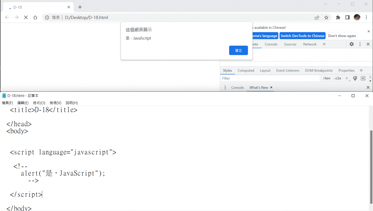Click Notepad vertical scrollbar thumb

371,166
